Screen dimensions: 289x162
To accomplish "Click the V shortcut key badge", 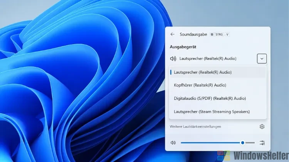I will 227,34.
